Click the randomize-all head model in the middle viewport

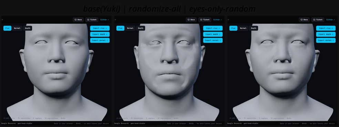tap(169, 72)
